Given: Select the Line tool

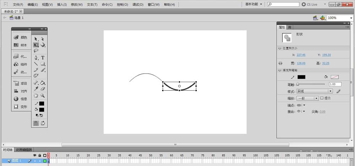Looking at the screenshot, I should coord(36,64).
